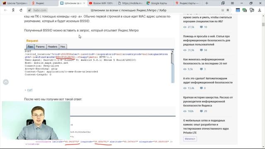Click the presenter webcam video overlay
The width and height of the screenshot is (265, 149).
pyautogui.click(x=36, y=120)
